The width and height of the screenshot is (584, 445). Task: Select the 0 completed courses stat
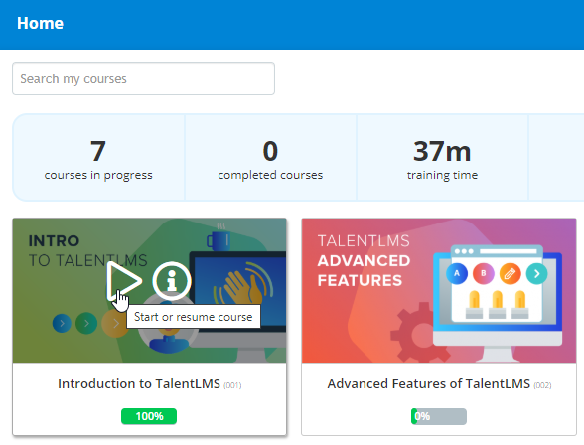(x=270, y=158)
